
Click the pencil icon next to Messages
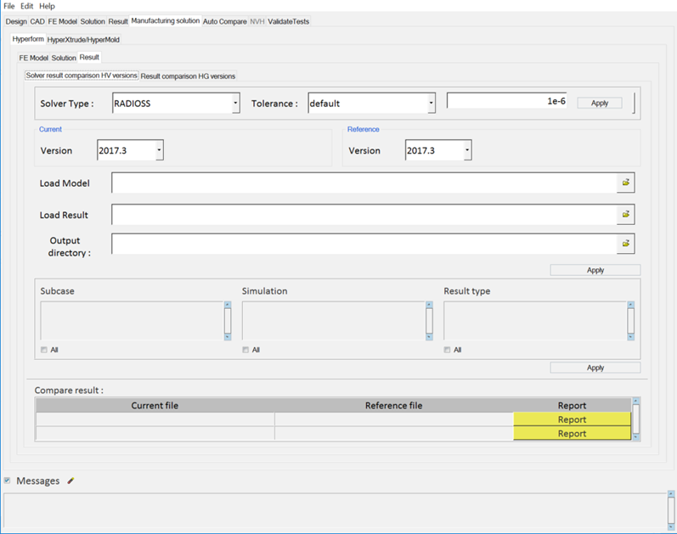[x=71, y=481]
